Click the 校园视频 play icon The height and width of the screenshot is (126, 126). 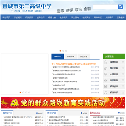coord(105,86)
